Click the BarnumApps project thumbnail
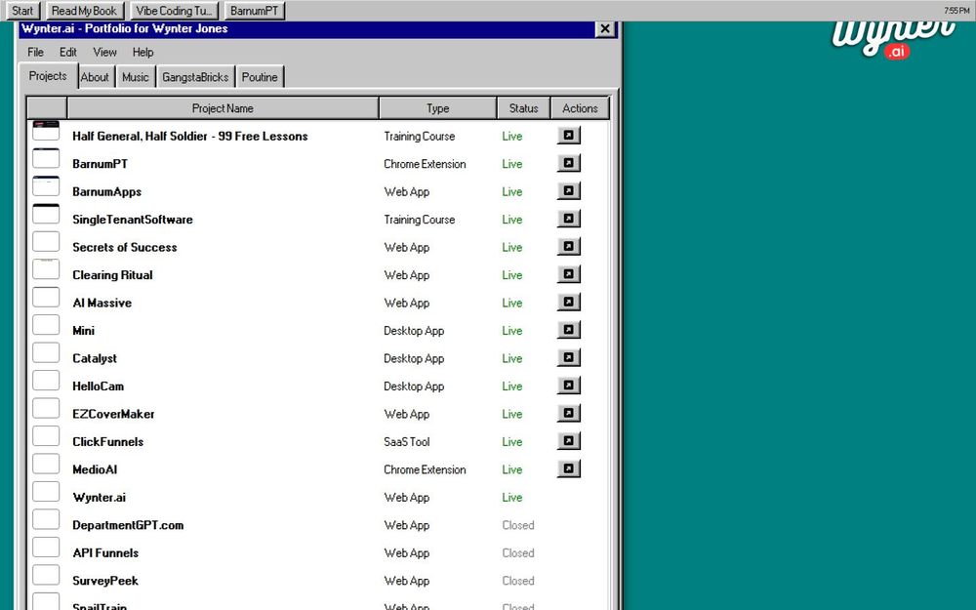 click(46, 186)
